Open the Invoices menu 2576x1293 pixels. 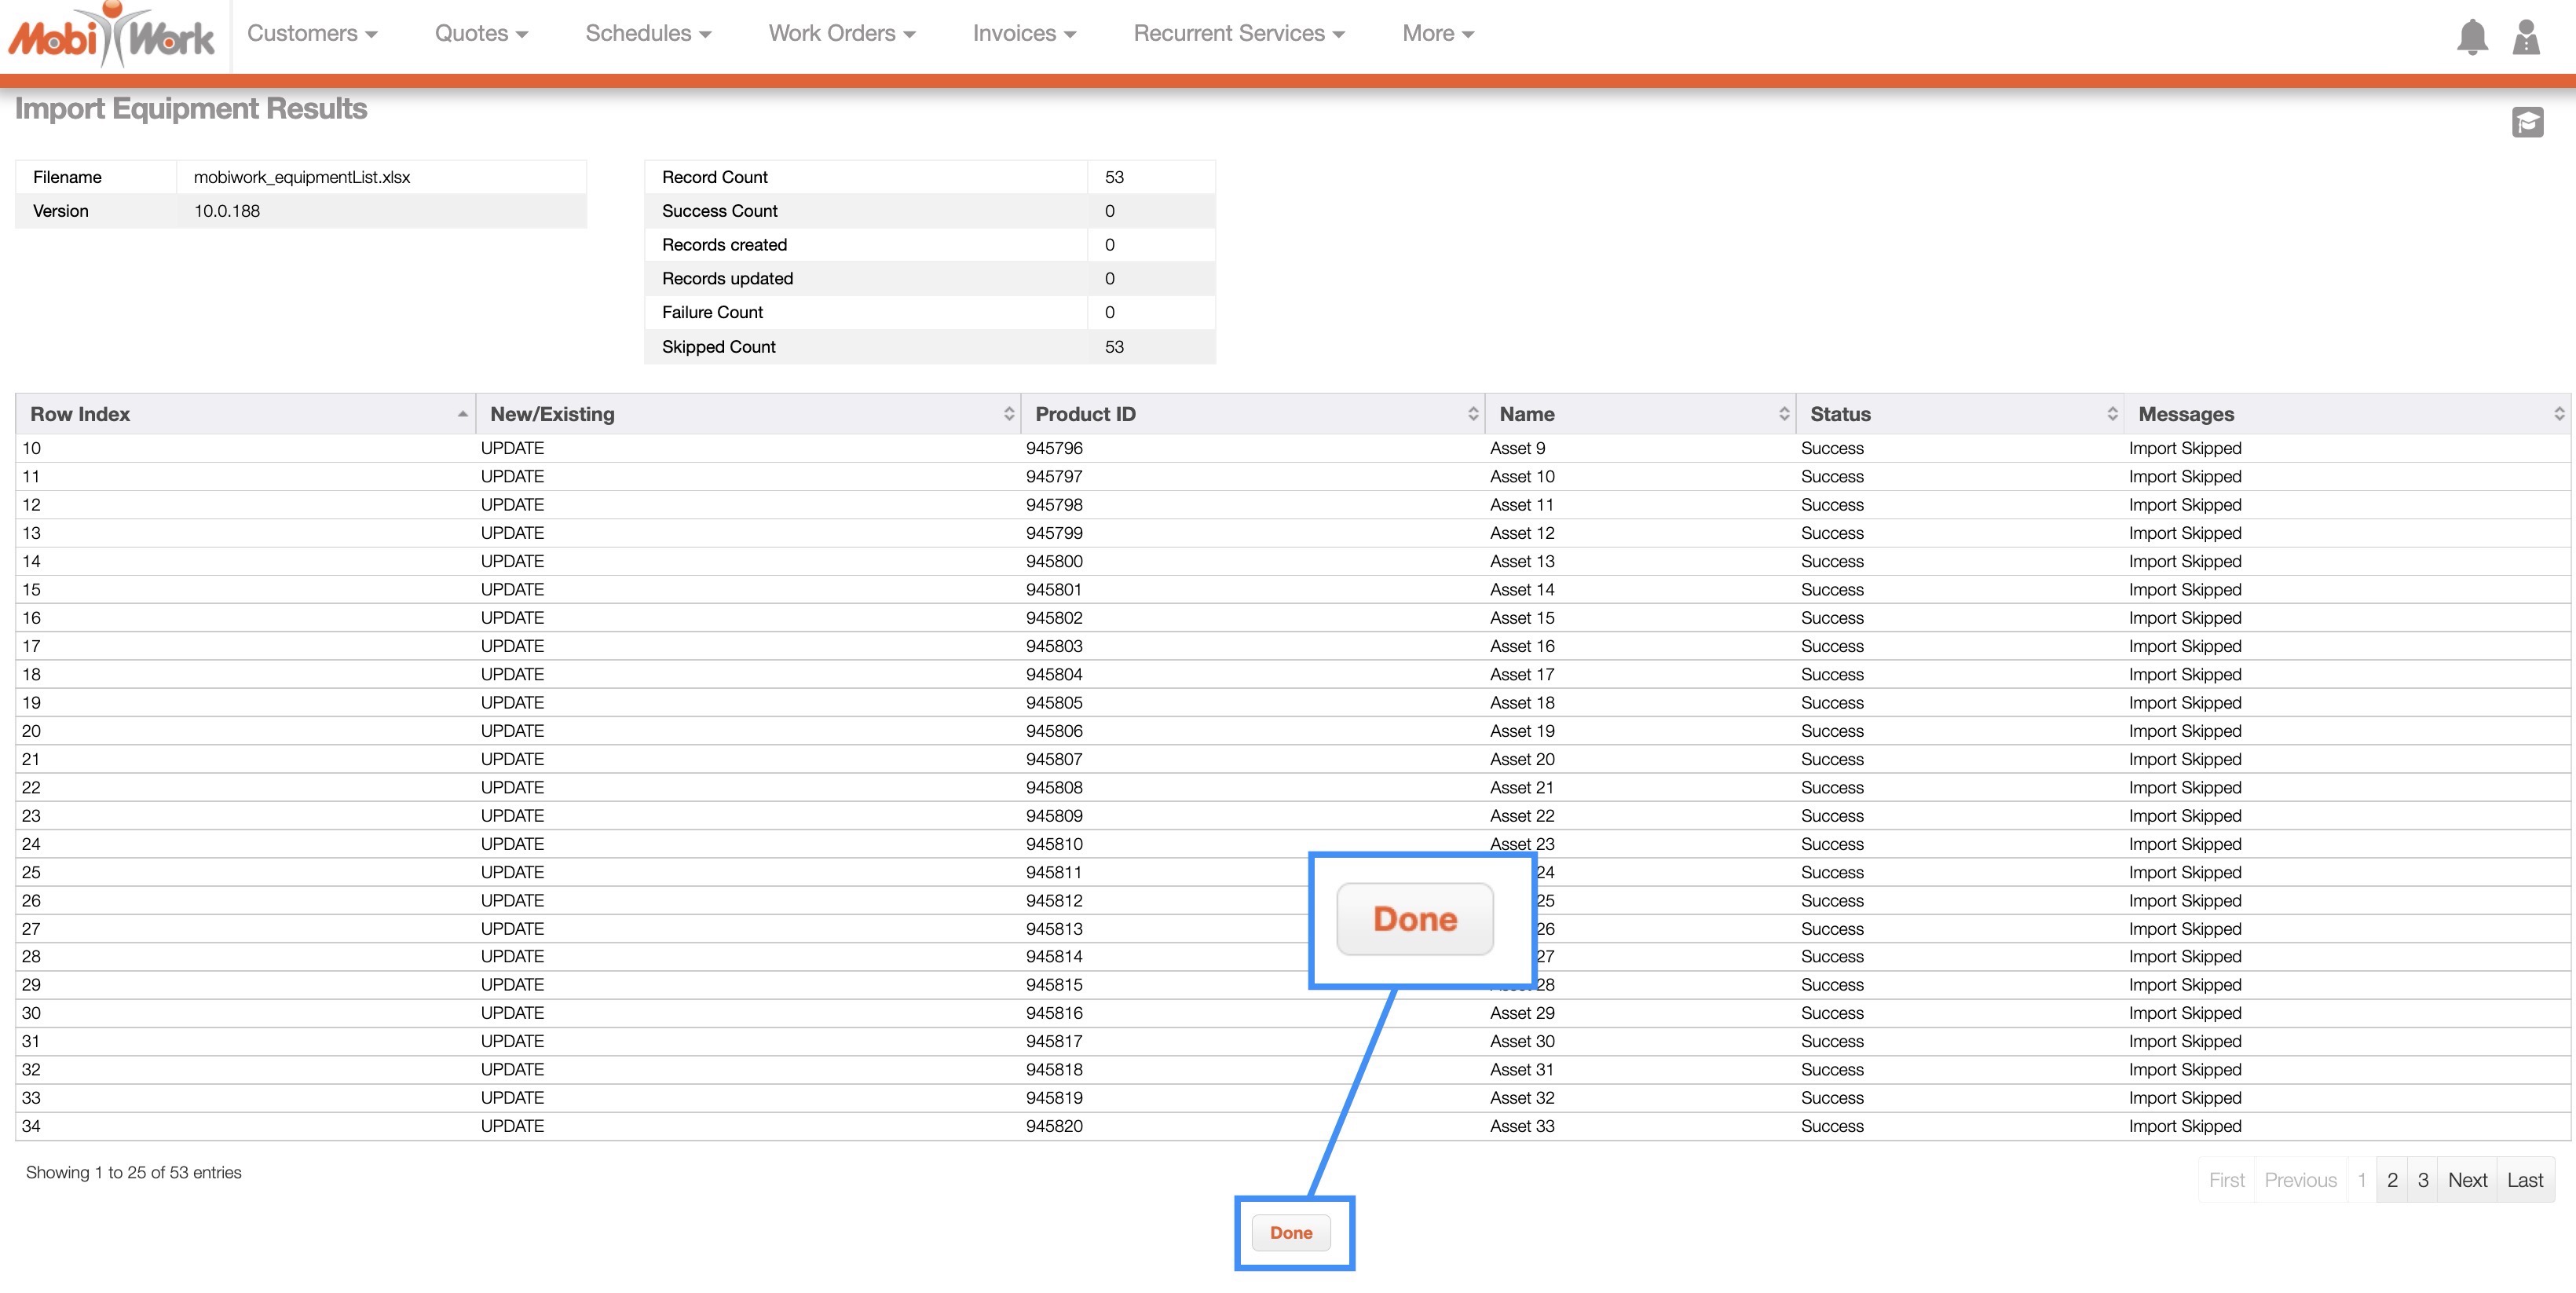click(1024, 34)
